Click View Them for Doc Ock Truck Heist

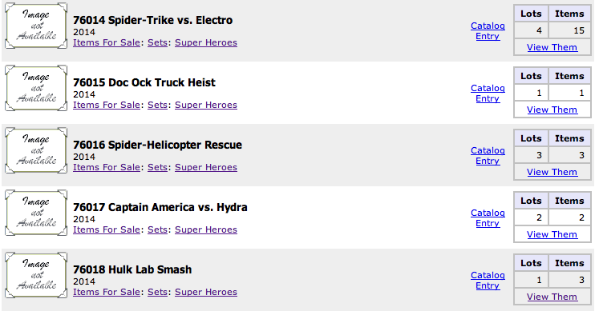[x=552, y=110]
